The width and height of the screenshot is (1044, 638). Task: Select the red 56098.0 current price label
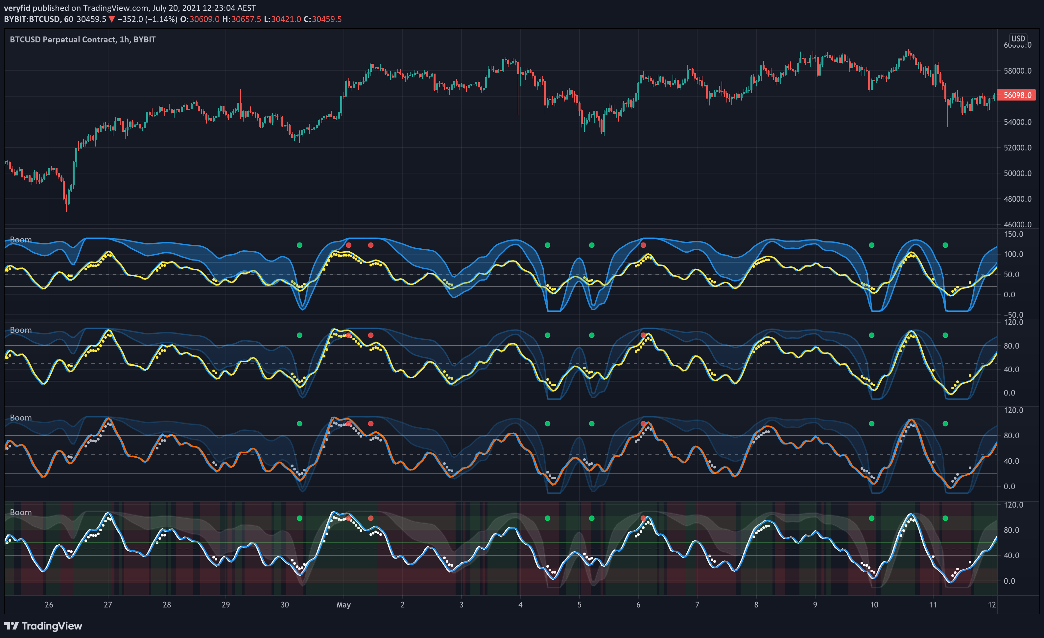pyautogui.click(x=1016, y=95)
